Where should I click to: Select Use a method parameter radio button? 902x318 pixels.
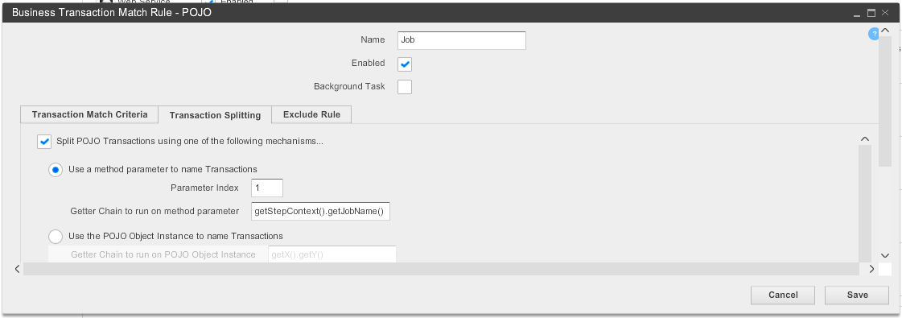click(x=56, y=170)
